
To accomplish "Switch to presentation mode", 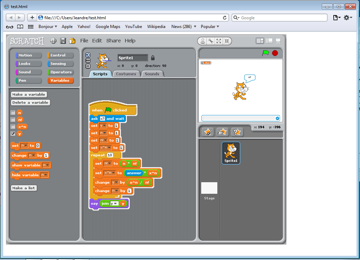I will coord(278,41).
